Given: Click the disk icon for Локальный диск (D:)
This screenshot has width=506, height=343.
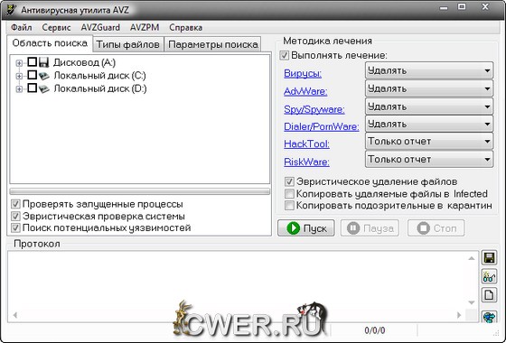Looking at the screenshot, I should pos(44,88).
